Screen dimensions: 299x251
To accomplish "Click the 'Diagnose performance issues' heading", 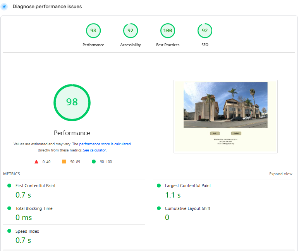I will tap(47, 7).
